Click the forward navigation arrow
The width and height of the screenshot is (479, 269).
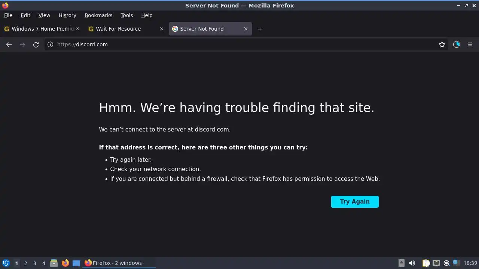pyautogui.click(x=22, y=44)
